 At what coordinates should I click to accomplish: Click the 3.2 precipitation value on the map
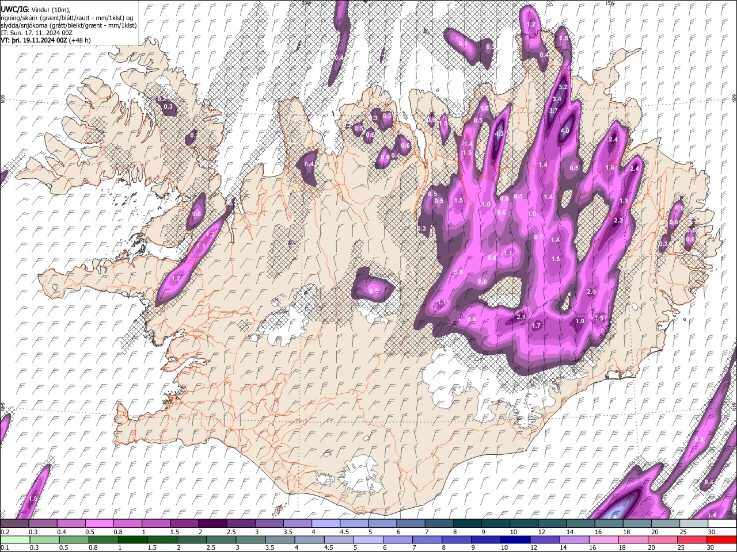pos(563,87)
